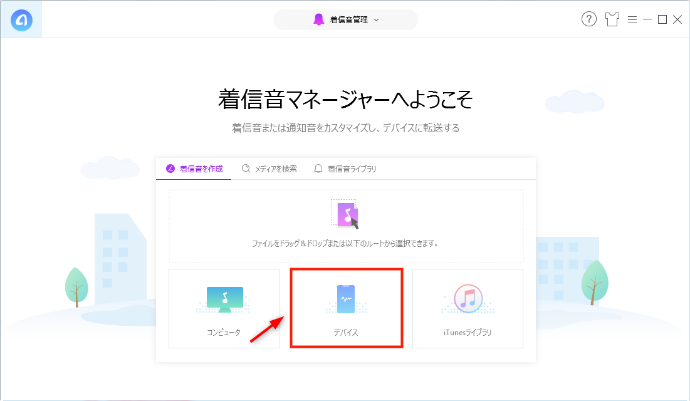This screenshot has width=690, height=401.
Task: Choose the iTunesライブラリ source button
Action: 468,308
